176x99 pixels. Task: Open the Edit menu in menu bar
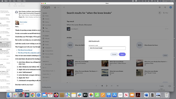coord(10,1)
